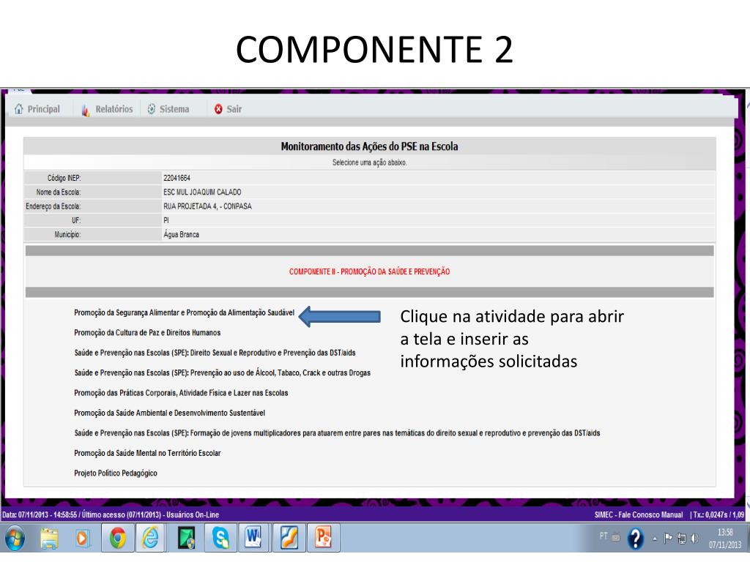Viewport: 750px width, 562px height.
Task: Open Promoção da Cultura de Paz link
Action: tap(147, 333)
